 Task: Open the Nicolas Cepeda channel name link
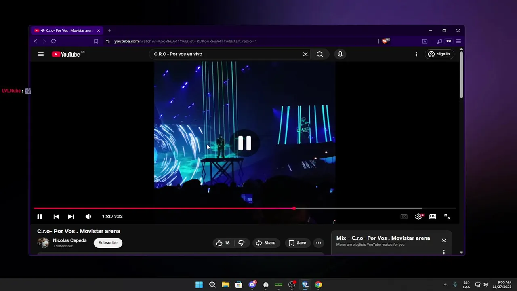(69, 240)
